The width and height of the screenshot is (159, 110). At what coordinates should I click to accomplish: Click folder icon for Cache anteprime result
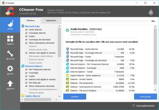(67, 75)
